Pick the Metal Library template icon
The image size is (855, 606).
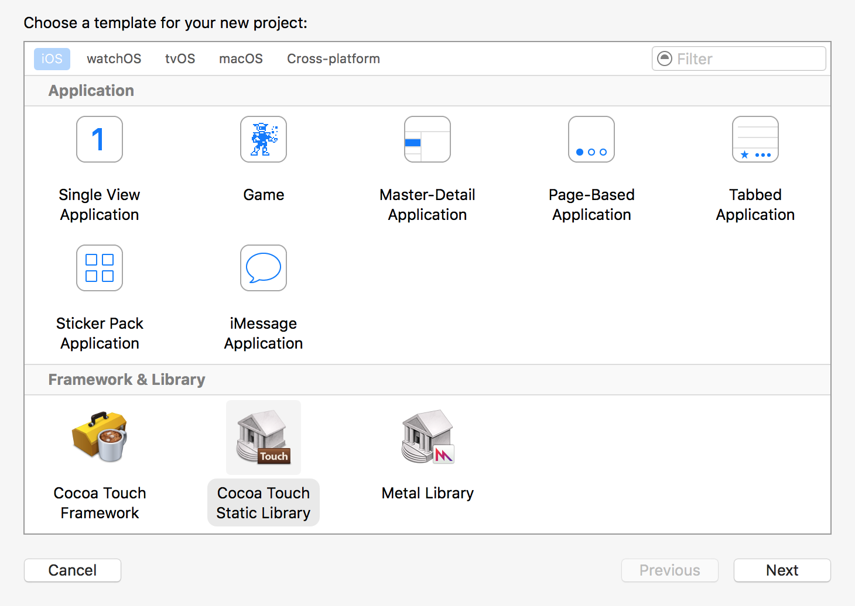427,437
